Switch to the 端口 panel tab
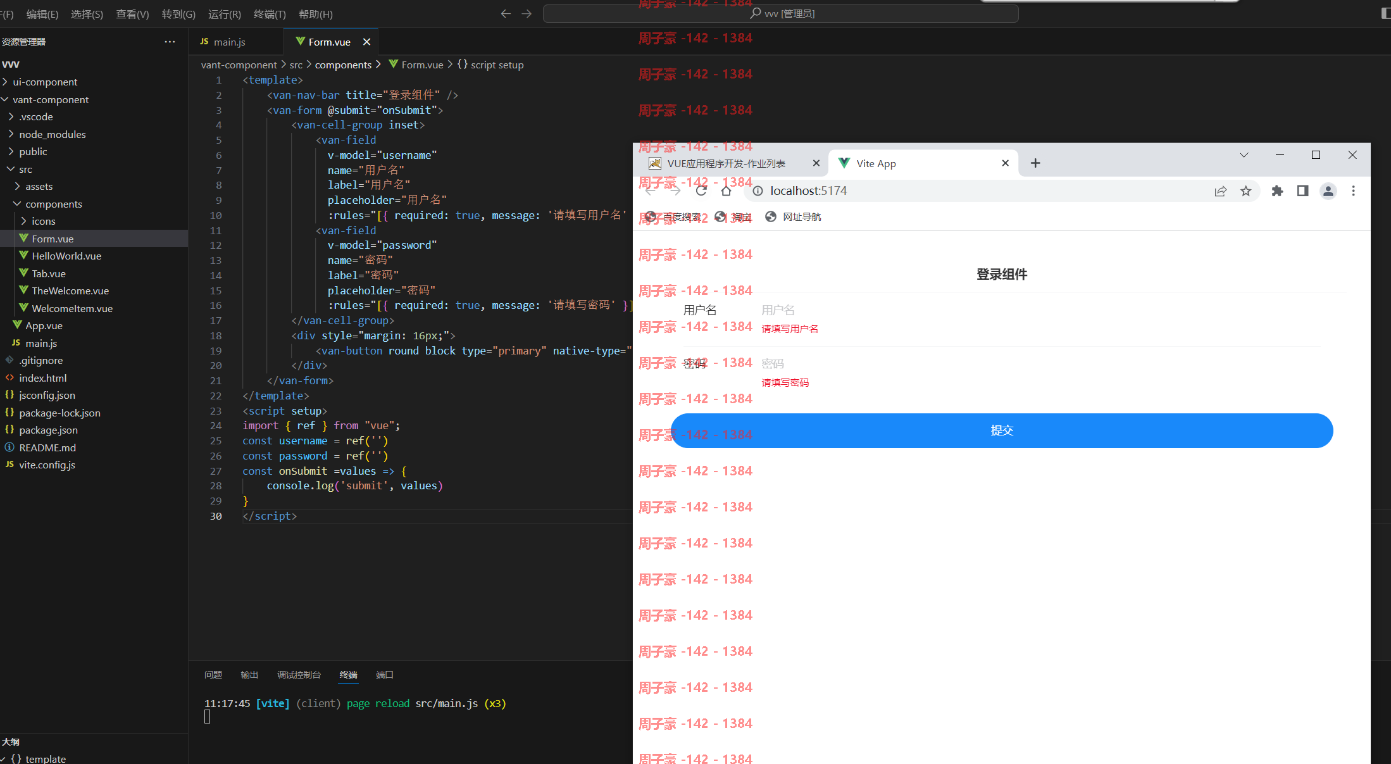Image resolution: width=1391 pixels, height=764 pixels. click(x=385, y=675)
